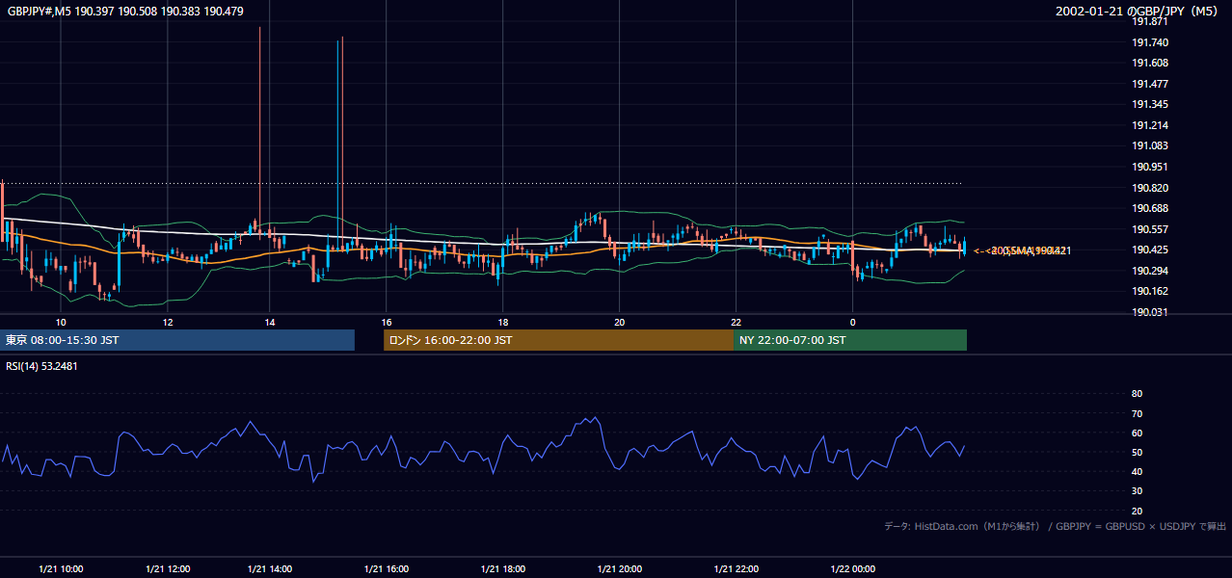Click the 191.608 price scale label
Image resolution: width=1232 pixels, height=578 pixels.
click(x=1149, y=63)
